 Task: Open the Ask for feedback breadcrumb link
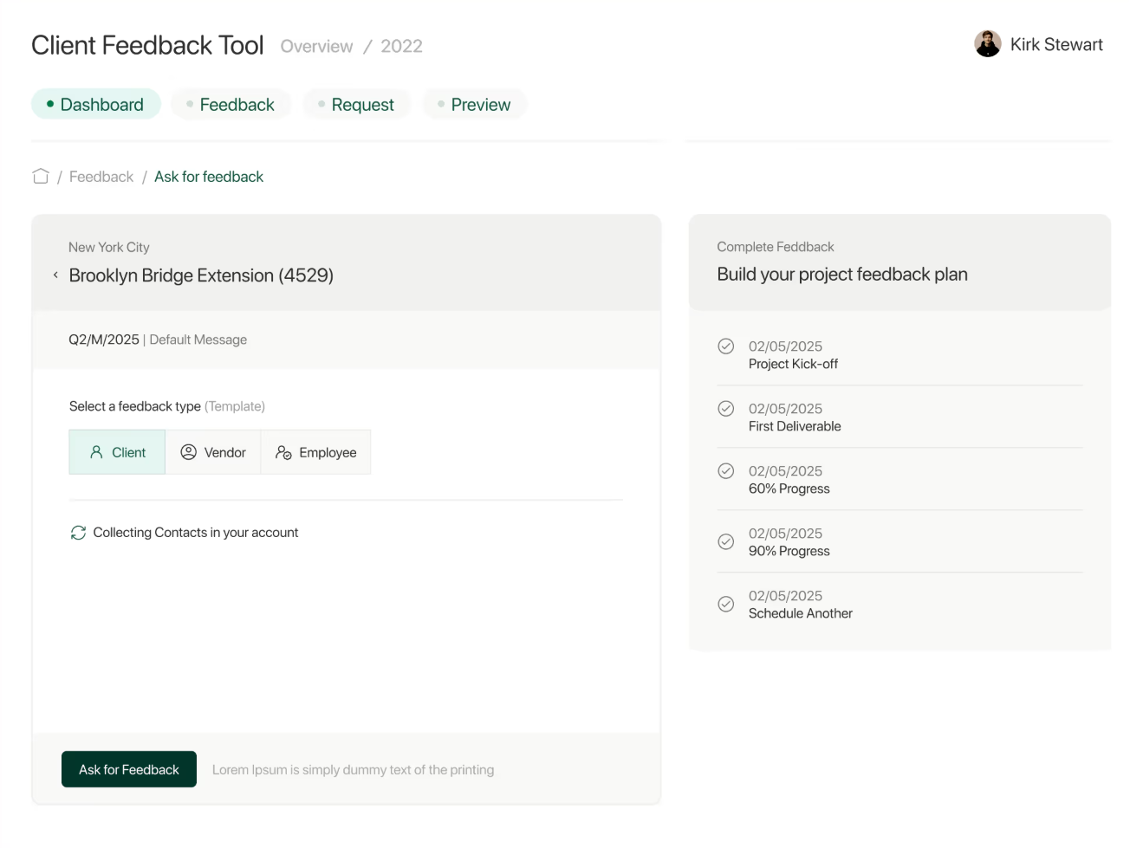coord(208,176)
